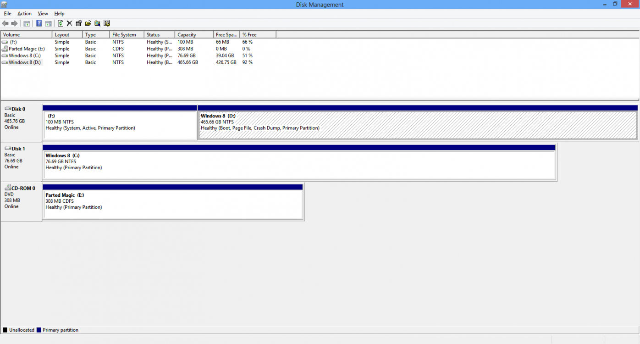Click the magnifying glass toolbar icon

[x=97, y=23]
